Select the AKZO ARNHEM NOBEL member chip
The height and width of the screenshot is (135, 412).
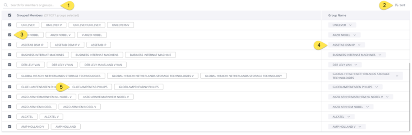[36, 107]
